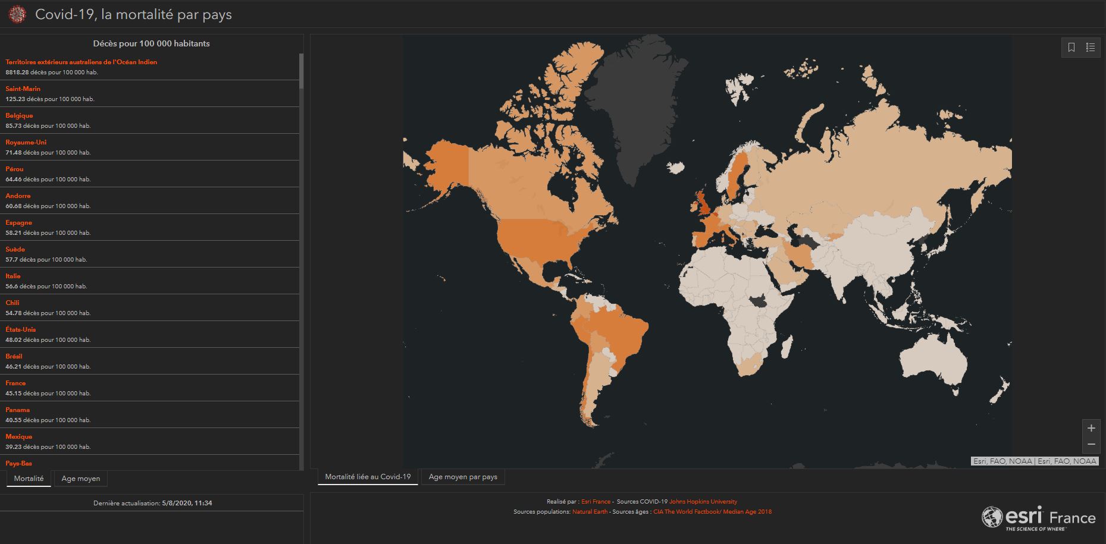
Task: Click the Esri France globe logo
Action: 992,517
